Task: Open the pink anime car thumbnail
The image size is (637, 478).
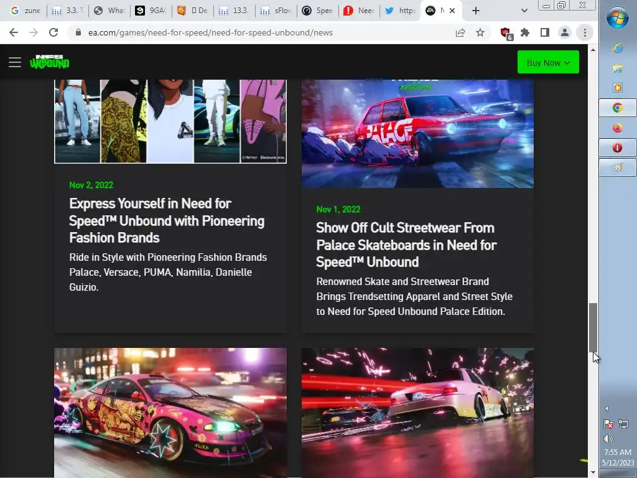Action: point(170,413)
